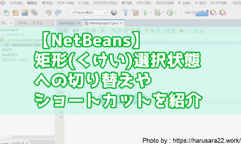Screen dimensions: 241x144
Task: Close the Mavenproject1.java tab
Action: [x=121, y=23]
